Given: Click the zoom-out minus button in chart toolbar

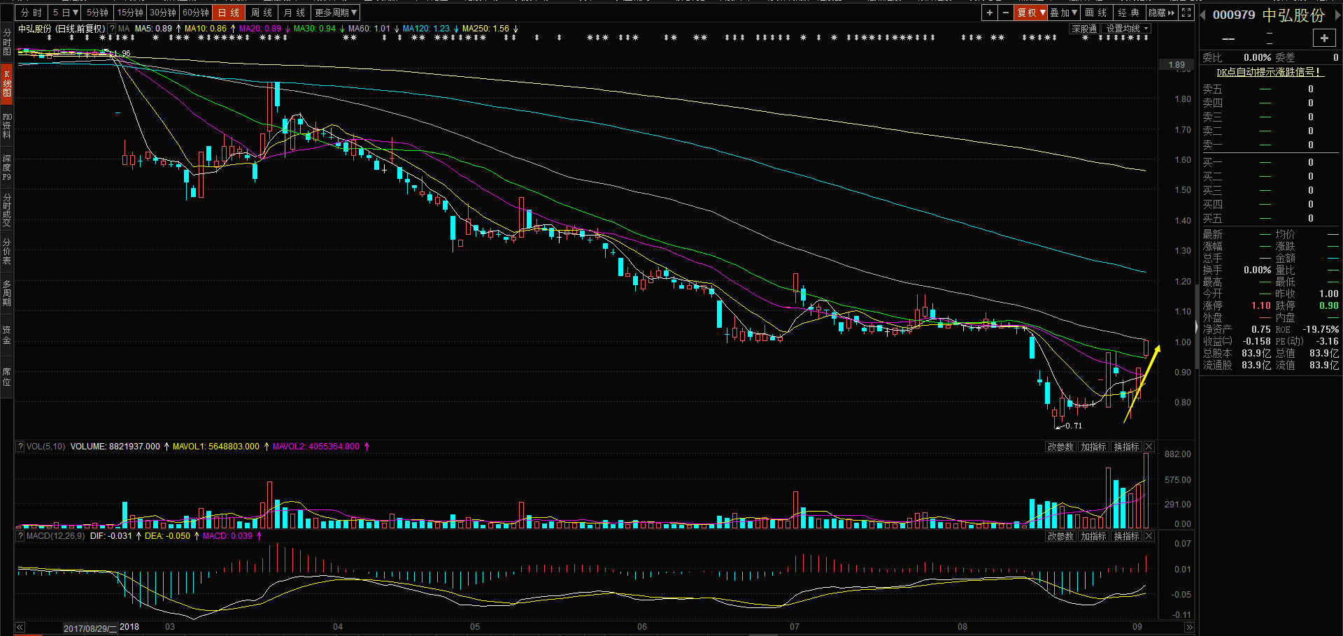Looking at the screenshot, I should (x=1005, y=13).
